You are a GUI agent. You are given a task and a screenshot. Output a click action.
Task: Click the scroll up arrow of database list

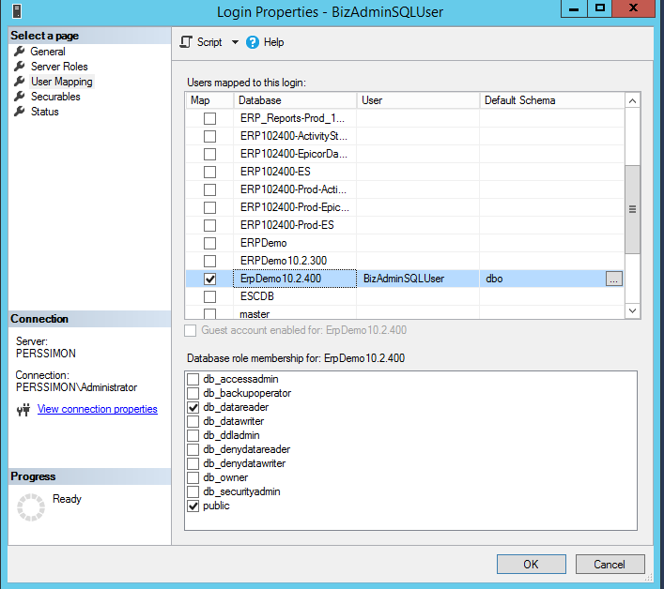632,100
